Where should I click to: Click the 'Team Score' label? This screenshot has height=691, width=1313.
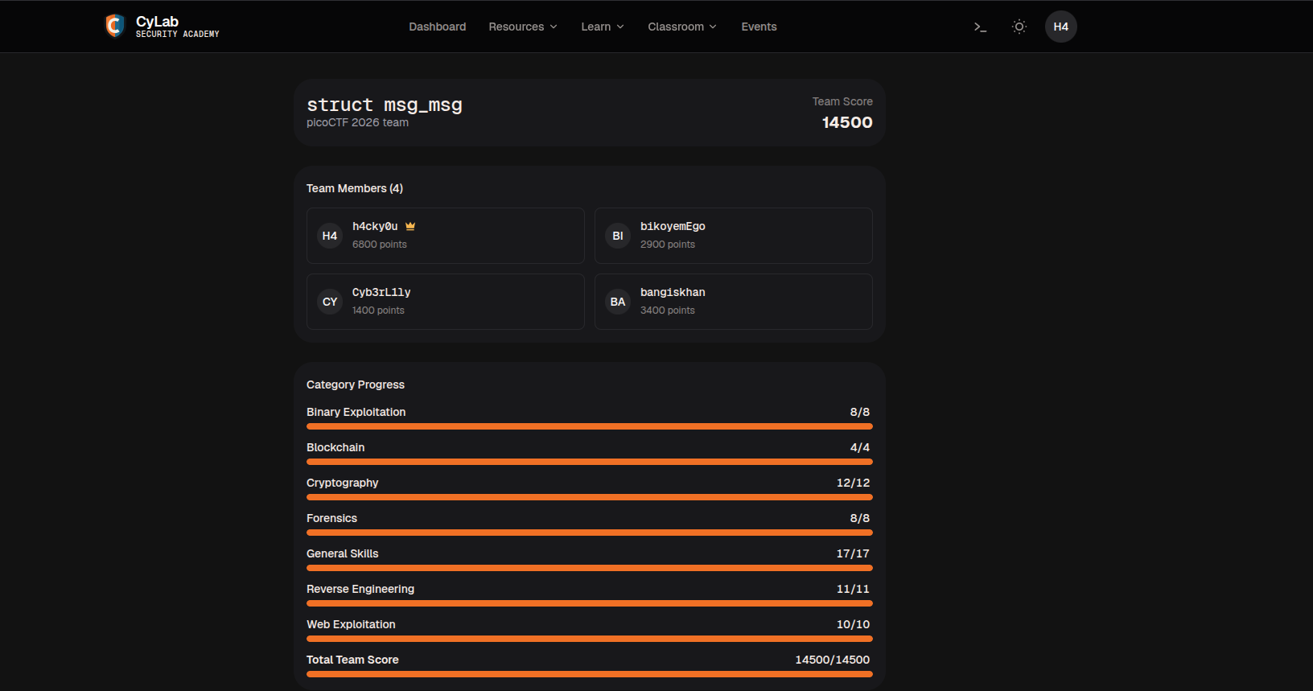842,101
